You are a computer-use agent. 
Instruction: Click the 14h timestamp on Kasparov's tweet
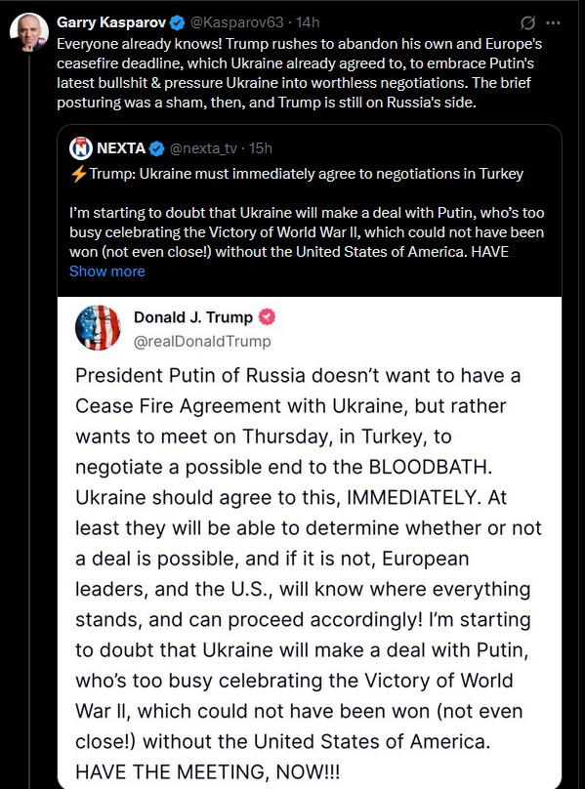308,22
